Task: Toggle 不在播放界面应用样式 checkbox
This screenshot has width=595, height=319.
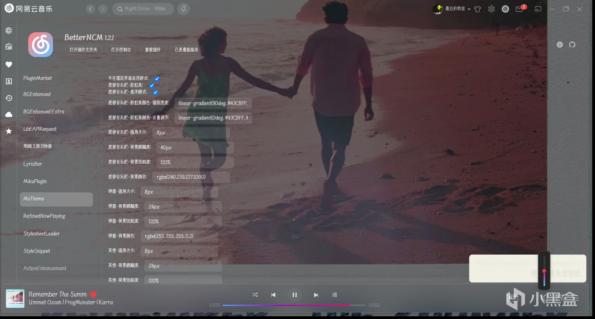Action: click(x=157, y=79)
